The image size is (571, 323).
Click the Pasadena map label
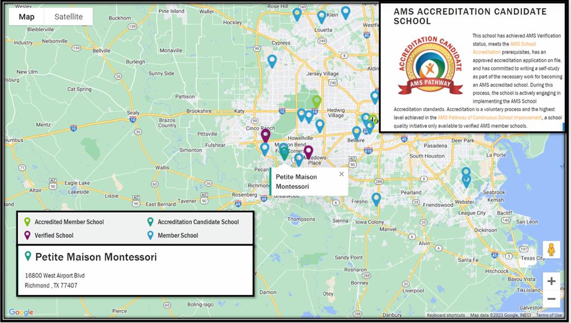pyautogui.click(x=435, y=145)
